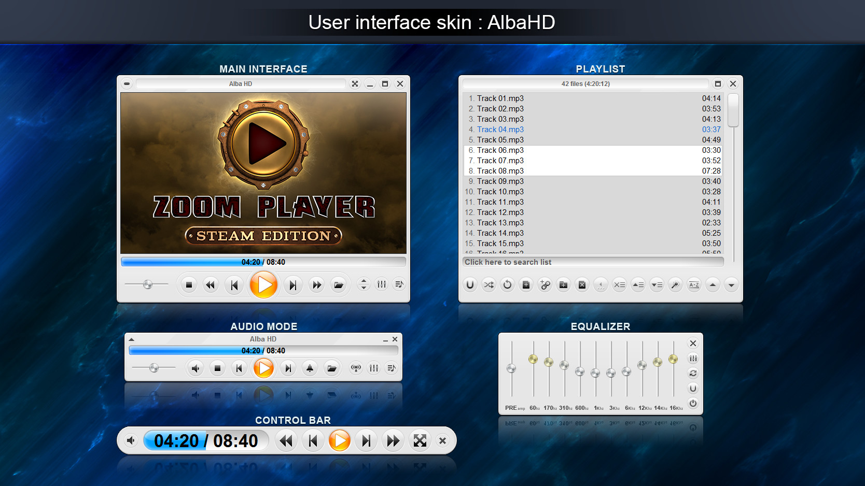Image resolution: width=865 pixels, height=486 pixels.
Task: Sort the playlist alphabetically with A-Z icon
Action: 694,284
